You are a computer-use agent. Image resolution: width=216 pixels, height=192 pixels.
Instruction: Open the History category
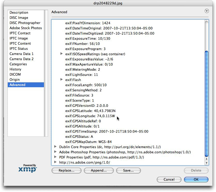15,69
